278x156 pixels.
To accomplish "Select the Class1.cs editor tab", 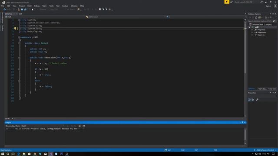I will point(9,14).
